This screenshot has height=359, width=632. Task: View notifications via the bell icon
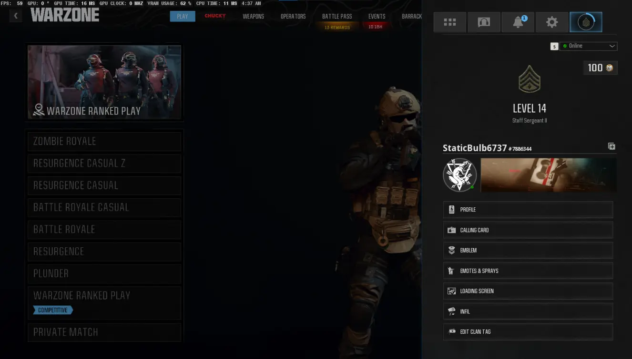(x=518, y=22)
